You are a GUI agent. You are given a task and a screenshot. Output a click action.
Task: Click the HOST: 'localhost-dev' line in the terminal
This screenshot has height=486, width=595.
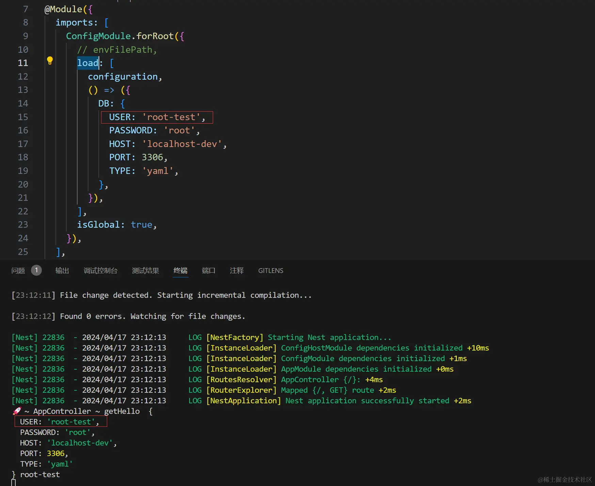pyautogui.click(x=68, y=443)
